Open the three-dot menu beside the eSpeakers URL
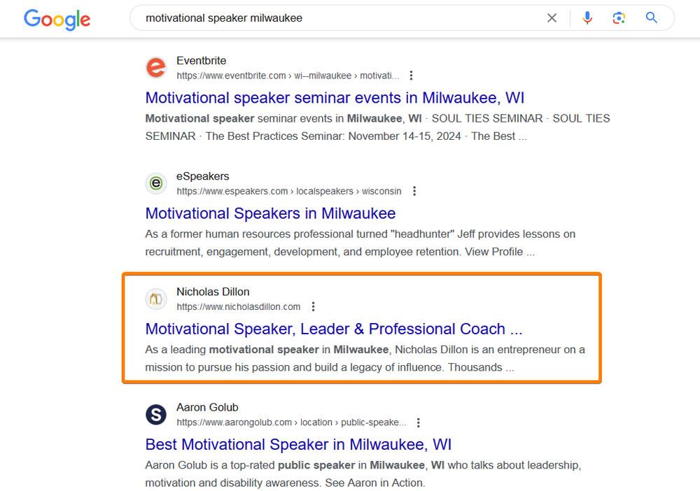Image resolution: width=700 pixels, height=491 pixels. coord(414,192)
